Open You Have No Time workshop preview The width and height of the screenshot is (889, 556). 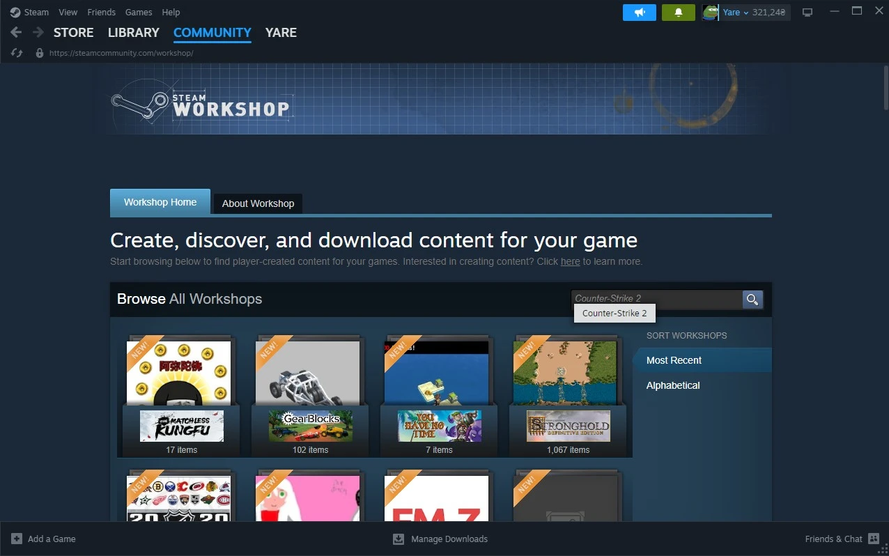[437, 373]
